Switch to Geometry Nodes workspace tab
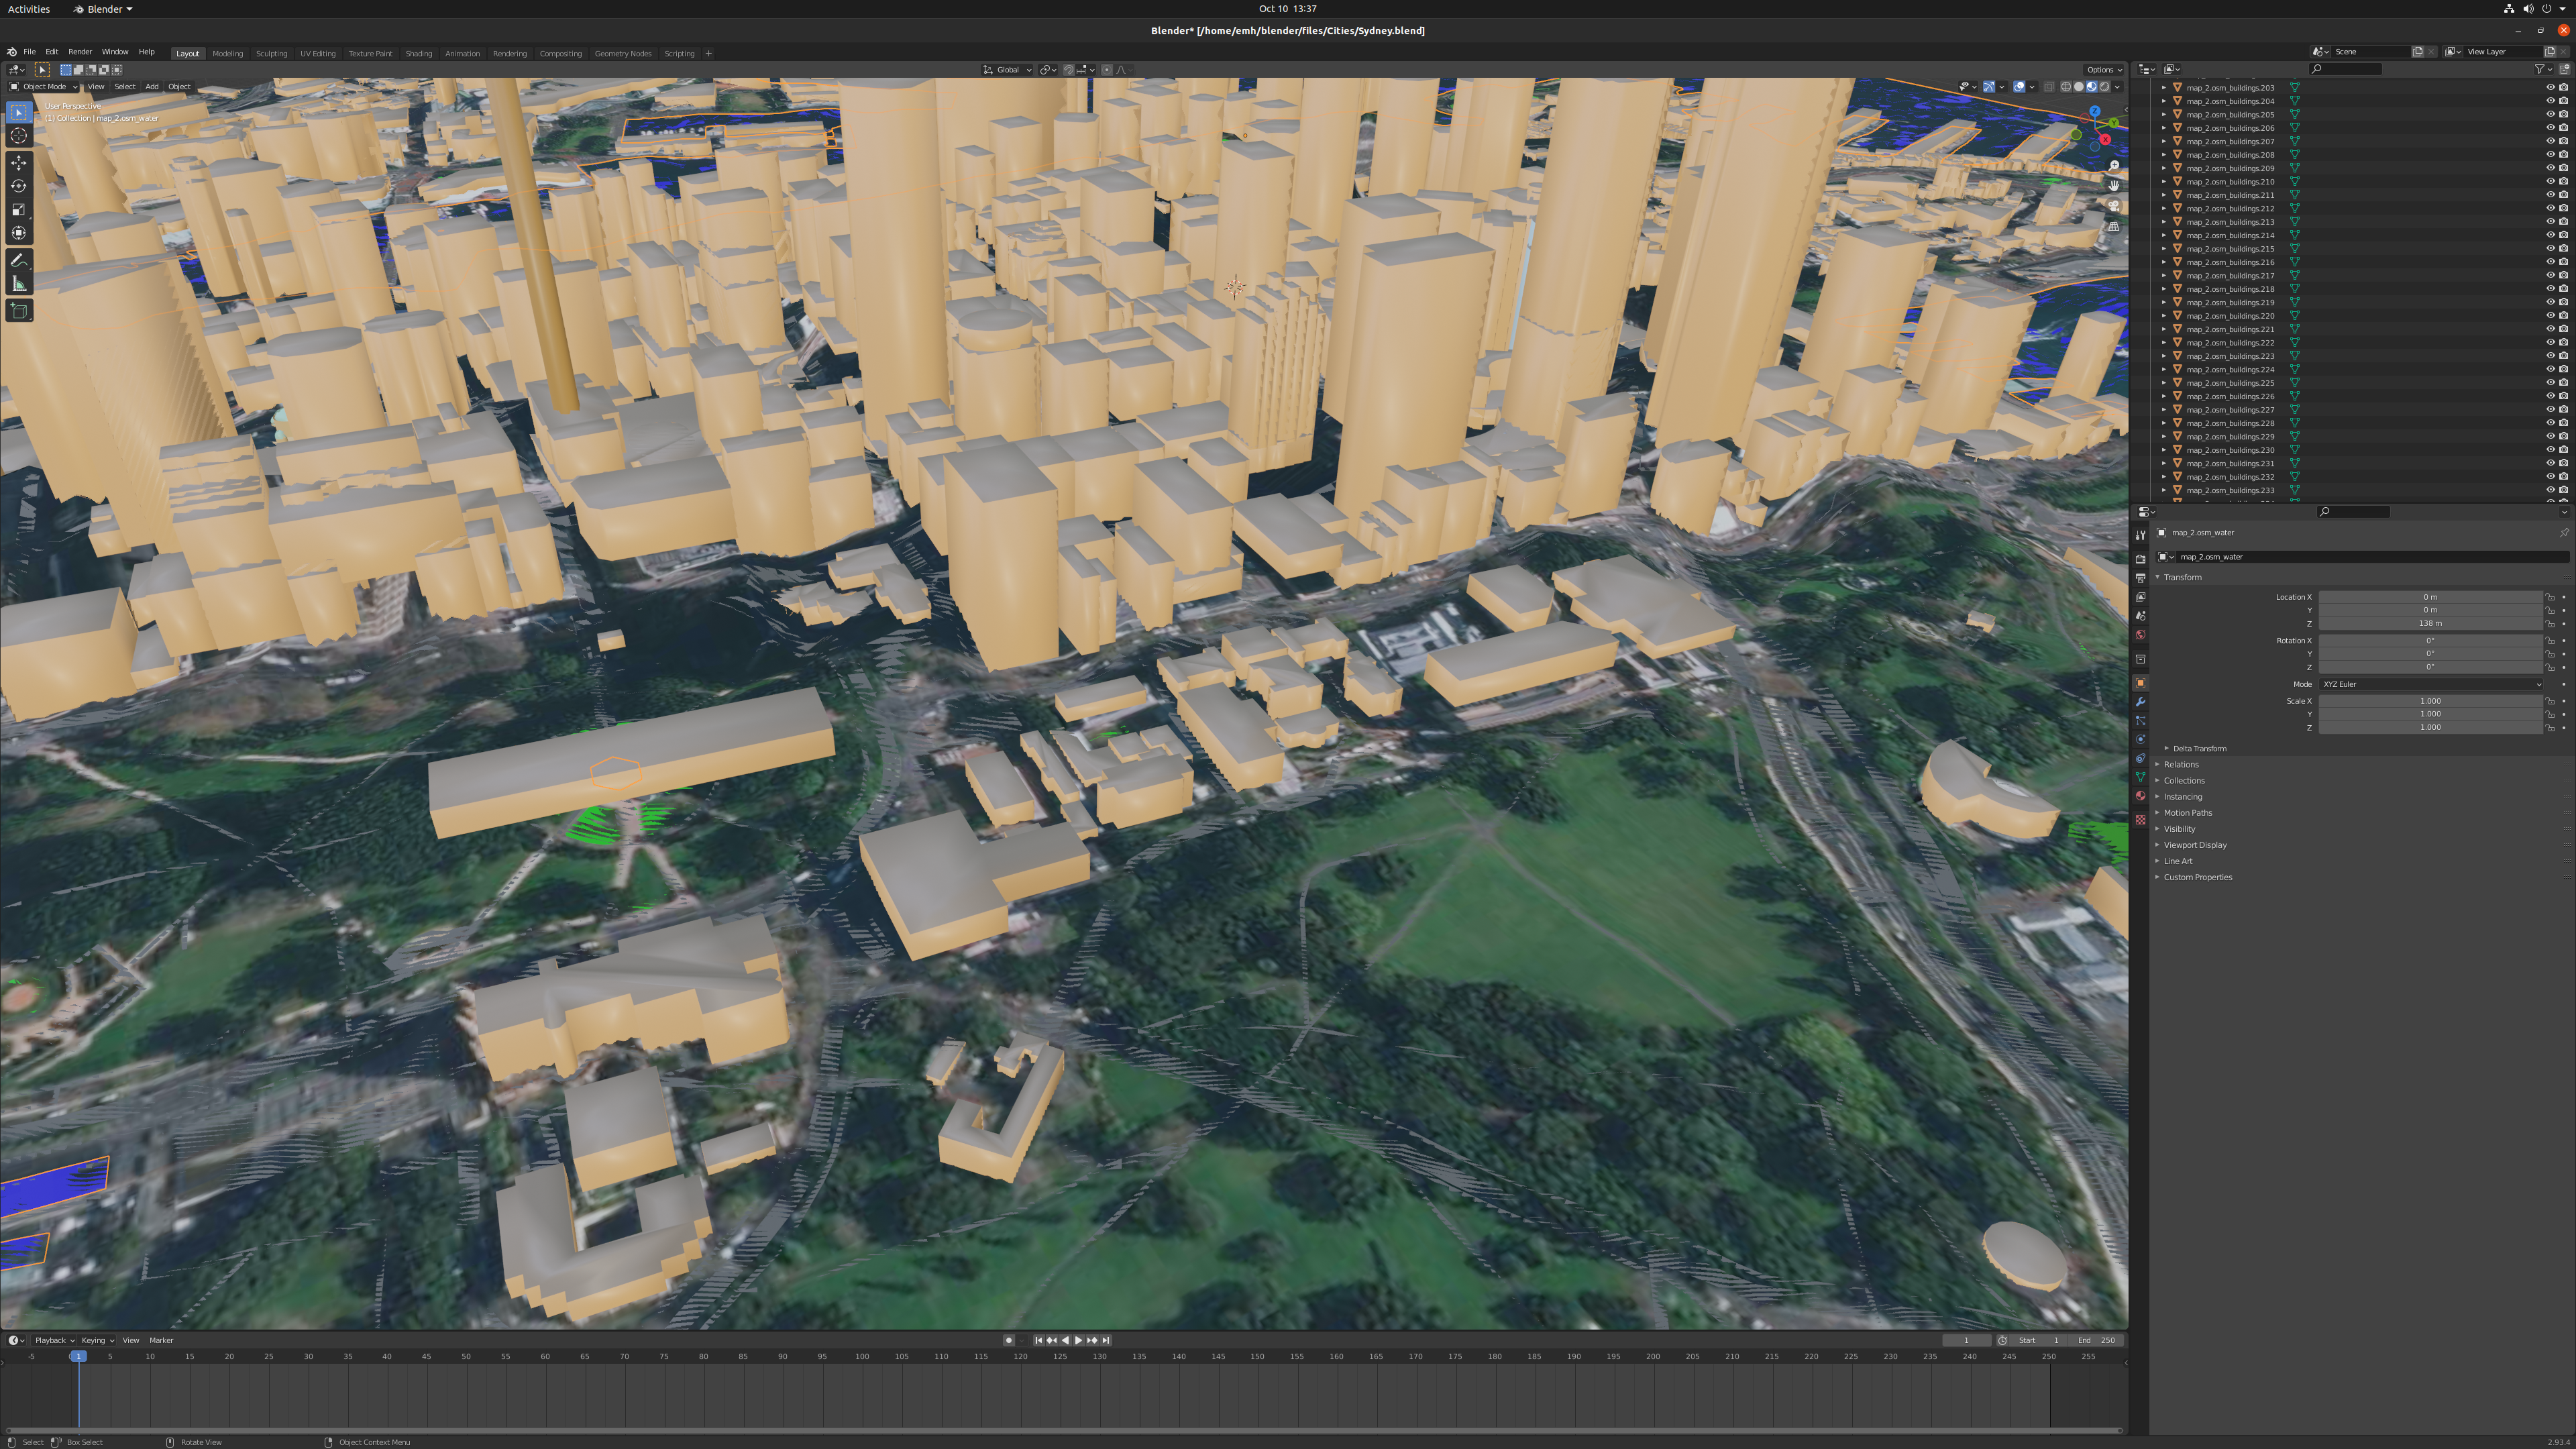 623,53
